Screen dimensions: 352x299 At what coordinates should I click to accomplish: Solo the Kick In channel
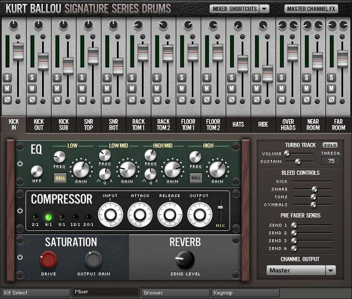[7, 78]
